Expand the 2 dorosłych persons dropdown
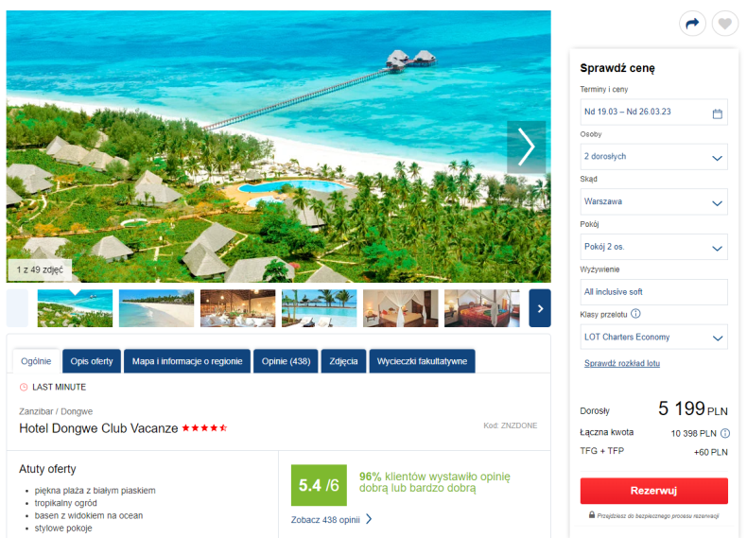Viewport: 747px width, 538px height. tap(653, 157)
